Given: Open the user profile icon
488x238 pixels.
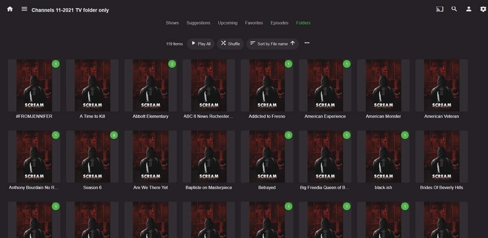Looking at the screenshot, I should [x=468, y=9].
